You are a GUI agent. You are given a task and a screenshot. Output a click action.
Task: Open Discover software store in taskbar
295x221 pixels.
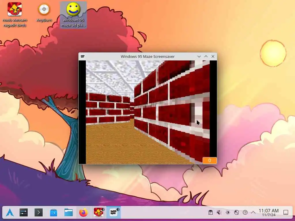point(53,213)
